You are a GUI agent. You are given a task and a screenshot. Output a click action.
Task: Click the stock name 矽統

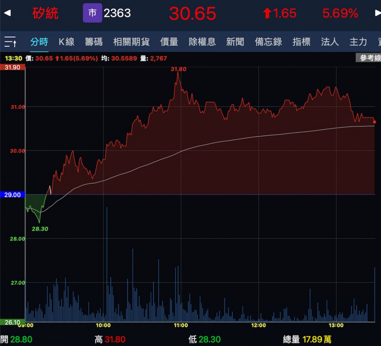click(45, 13)
